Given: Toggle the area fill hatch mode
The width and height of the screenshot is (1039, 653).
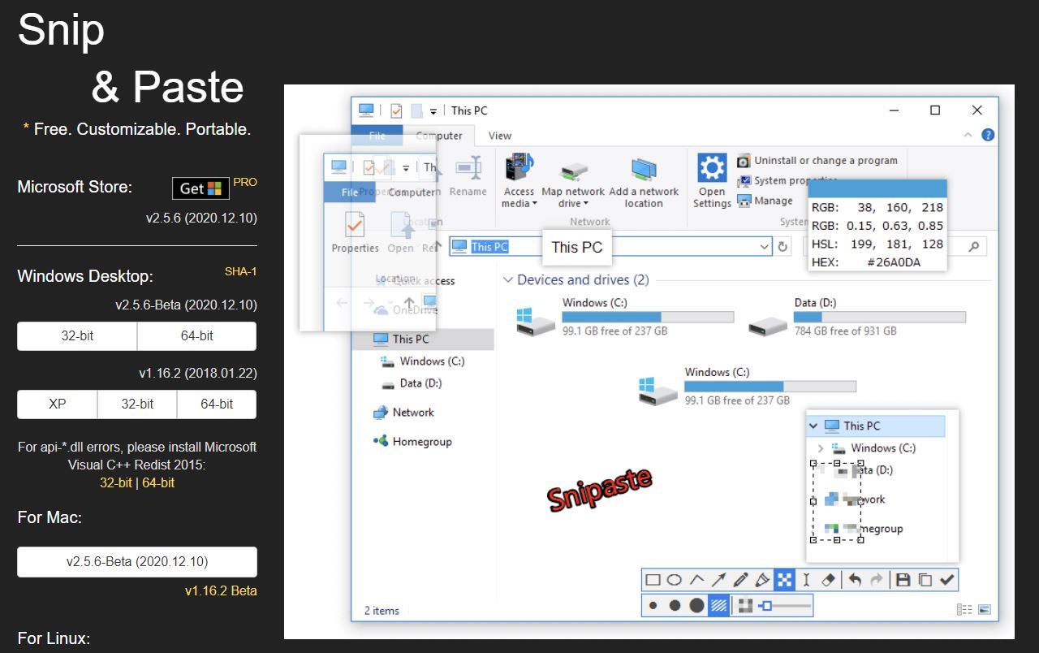Looking at the screenshot, I should point(718,606).
